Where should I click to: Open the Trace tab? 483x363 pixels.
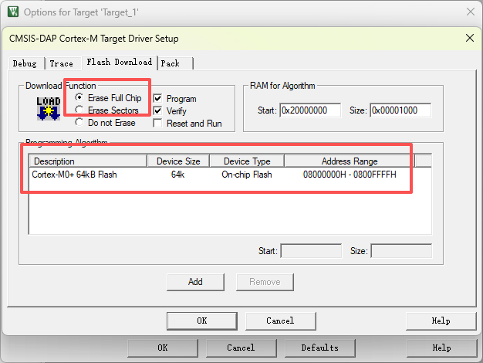62,63
